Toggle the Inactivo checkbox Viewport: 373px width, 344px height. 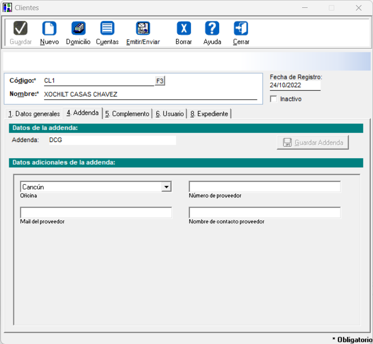click(x=274, y=99)
